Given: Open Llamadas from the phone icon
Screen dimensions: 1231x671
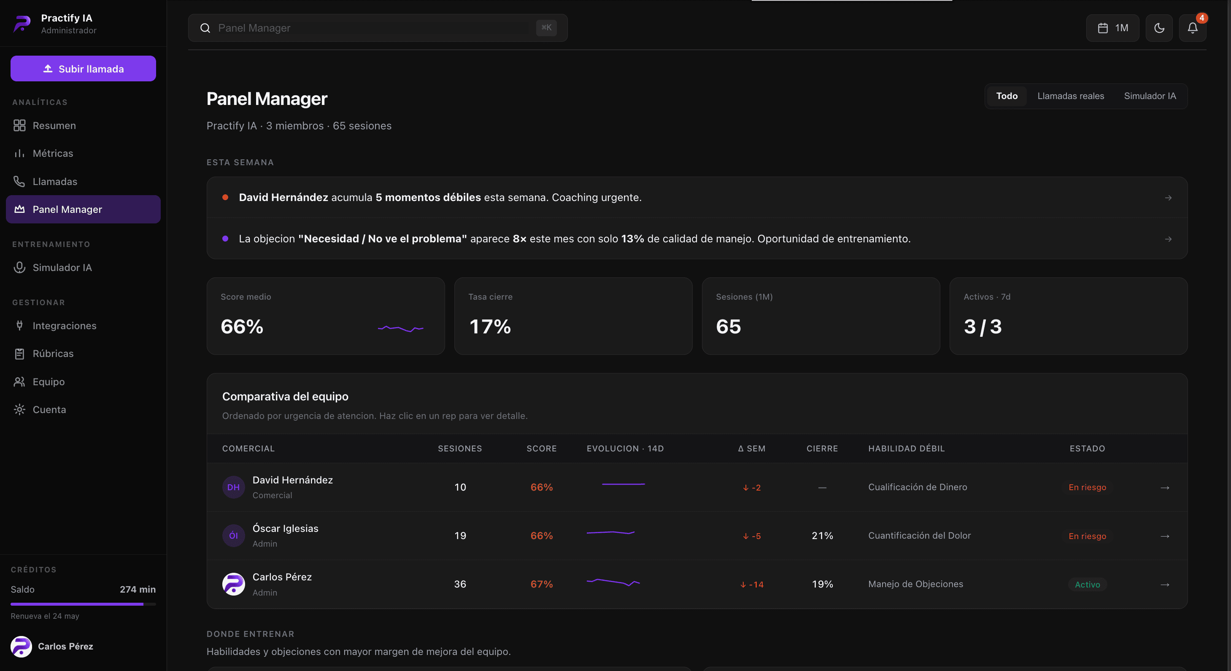Looking at the screenshot, I should 19,182.
